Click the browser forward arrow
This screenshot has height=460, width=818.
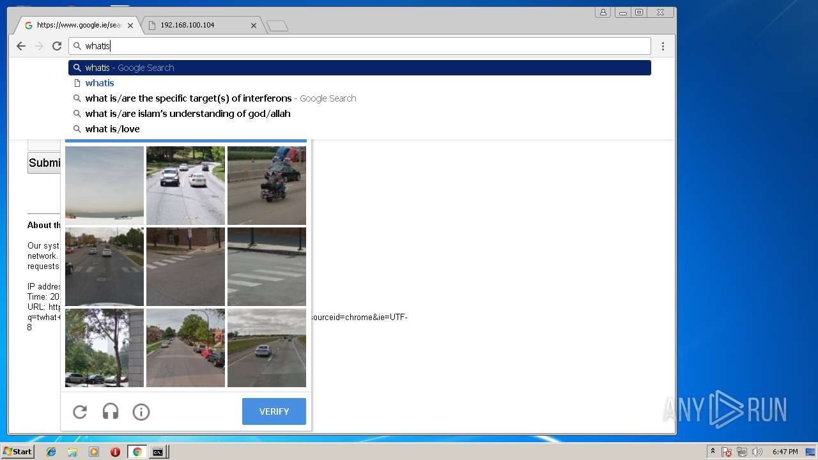coord(39,46)
